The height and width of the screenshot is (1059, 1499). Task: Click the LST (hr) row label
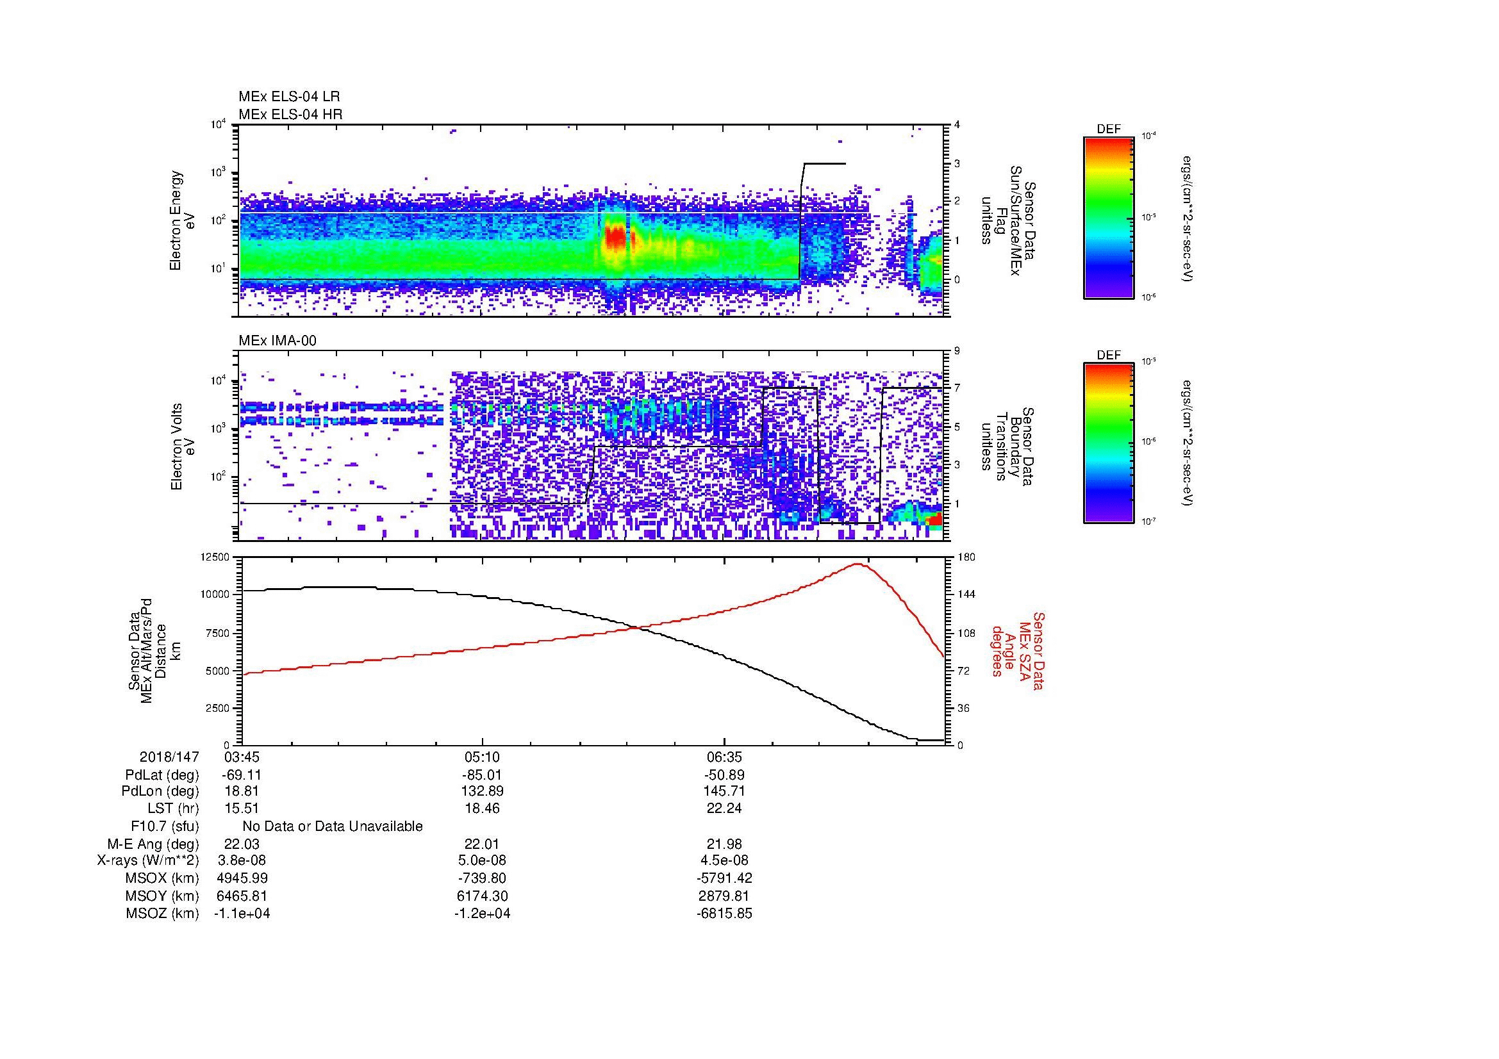173,809
